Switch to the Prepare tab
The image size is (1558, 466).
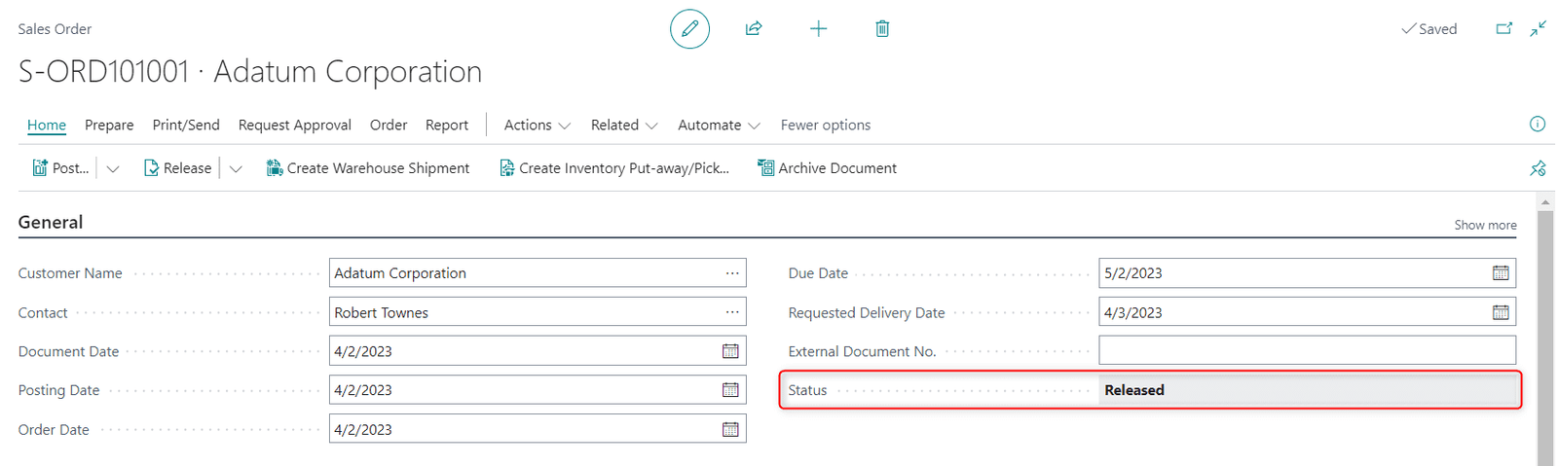pyautogui.click(x=109, y=125)
